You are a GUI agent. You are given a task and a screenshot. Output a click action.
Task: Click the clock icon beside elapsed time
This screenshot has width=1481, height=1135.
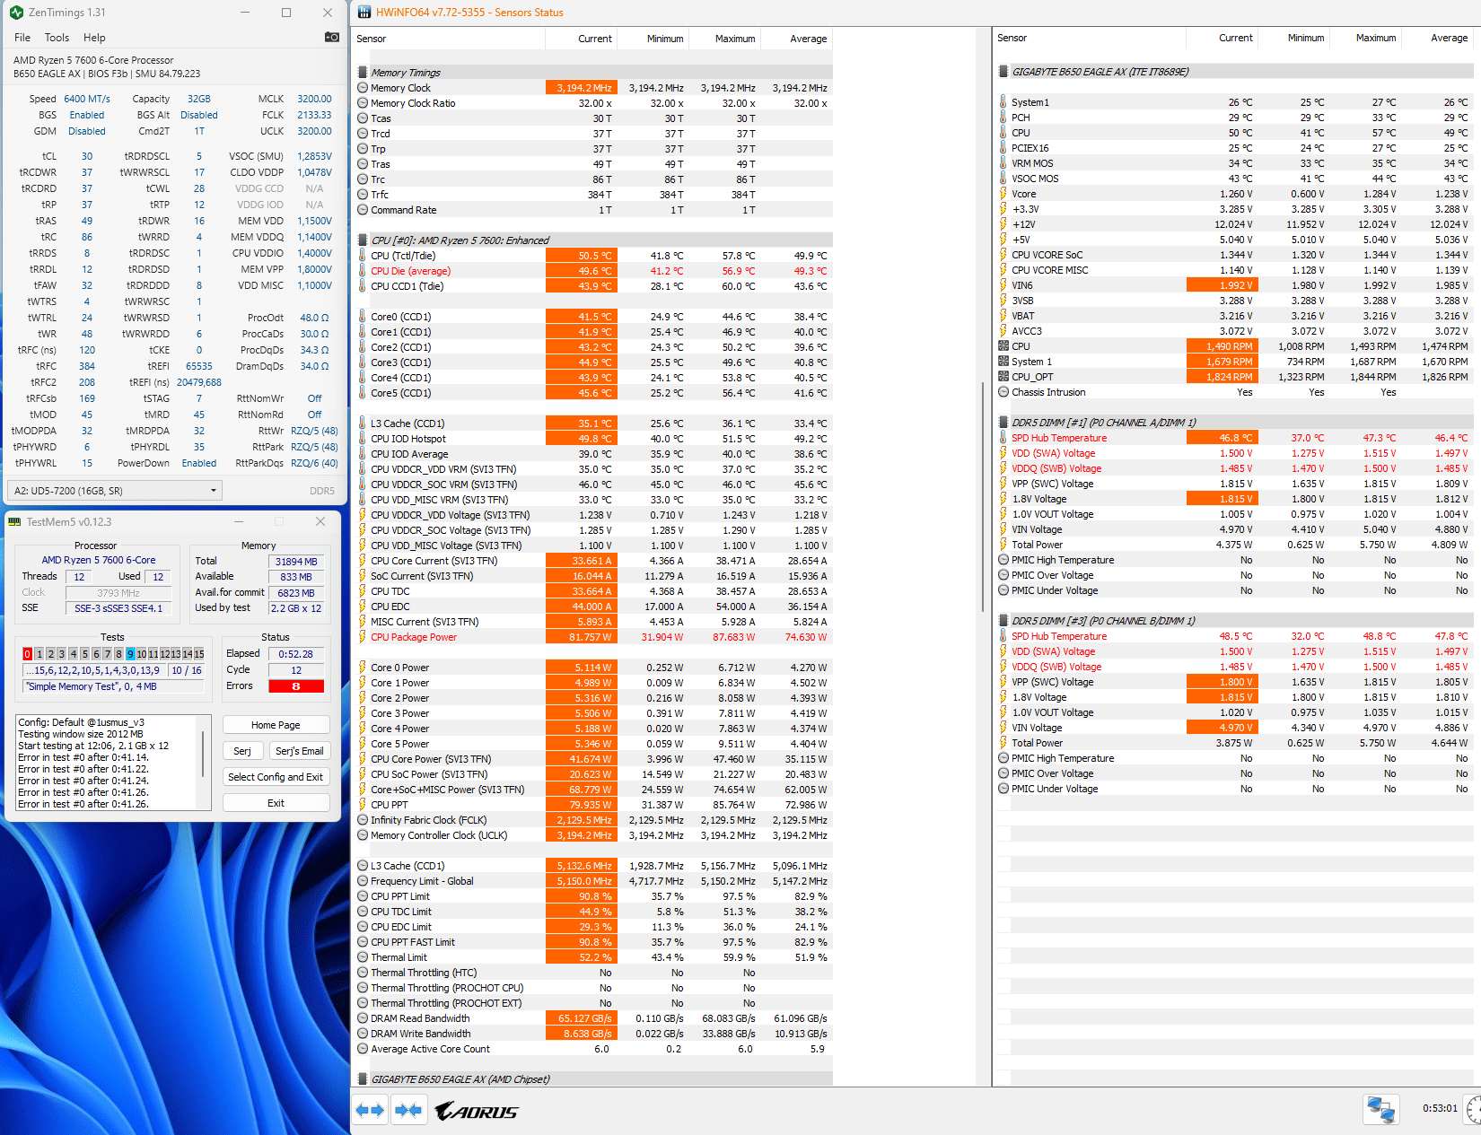[1473, 1109]
